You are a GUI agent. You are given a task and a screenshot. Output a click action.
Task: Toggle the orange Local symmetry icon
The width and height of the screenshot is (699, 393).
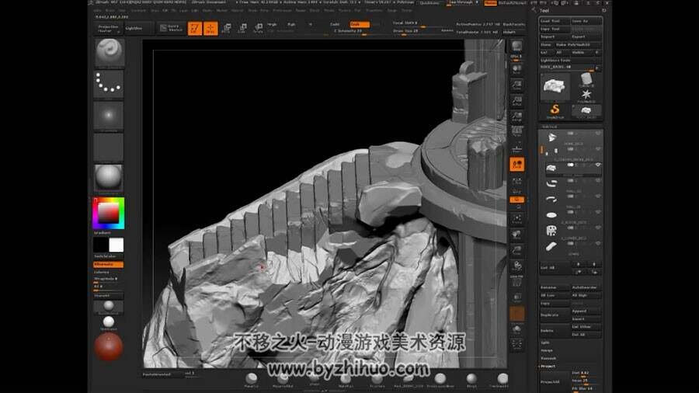(x=516, y=165)
